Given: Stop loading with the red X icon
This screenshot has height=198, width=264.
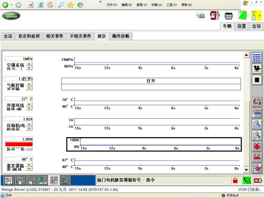Looking at the screenshot, I should pos(31,5).
